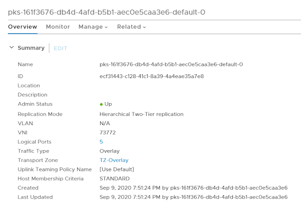Select the STANDARD host membership value
301x207 pixels.
[114, 179]
